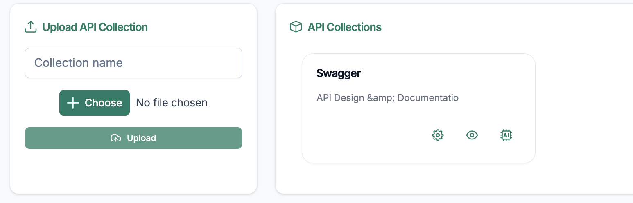Click the "No file chosen" text
Image resolution: width=633 pixels, height=203 pixels.
pos(172,103)
